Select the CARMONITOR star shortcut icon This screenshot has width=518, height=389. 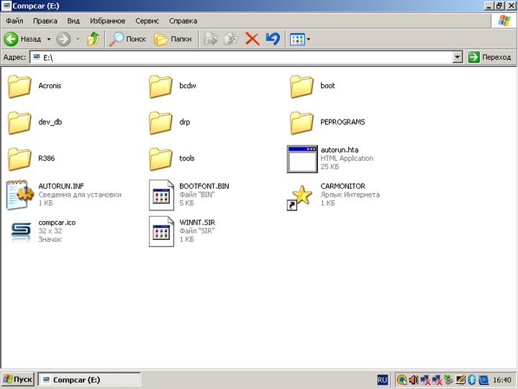coord(302,194)
